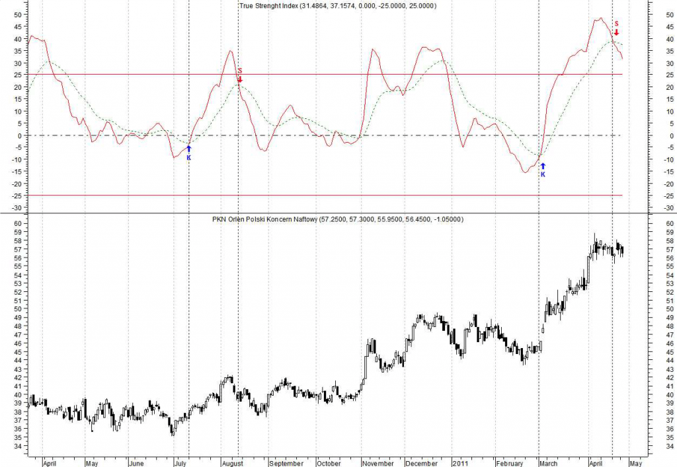Click the 60 value on left price axis

[18, 224]
